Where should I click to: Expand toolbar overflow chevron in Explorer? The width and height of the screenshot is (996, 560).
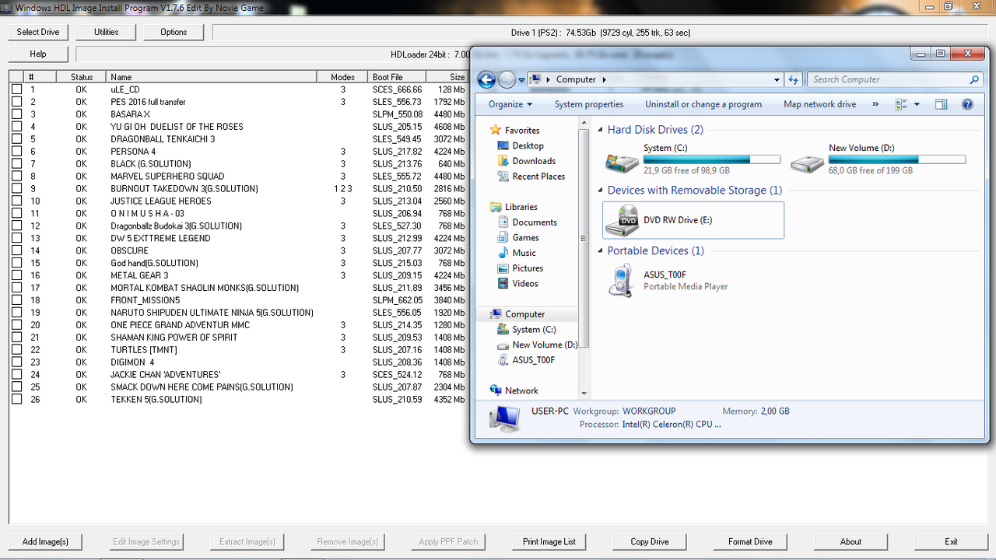pyautogui.click(x=875, y=104)
